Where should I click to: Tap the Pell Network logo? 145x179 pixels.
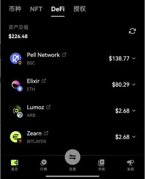coord(16,59)
